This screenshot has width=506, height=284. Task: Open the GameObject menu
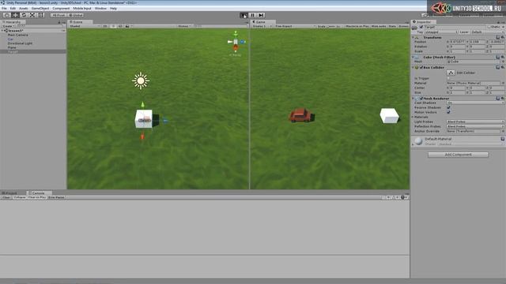40,9
